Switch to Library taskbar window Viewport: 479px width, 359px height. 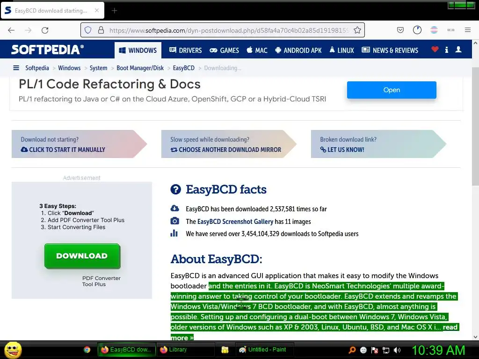[x=185, y=350]
